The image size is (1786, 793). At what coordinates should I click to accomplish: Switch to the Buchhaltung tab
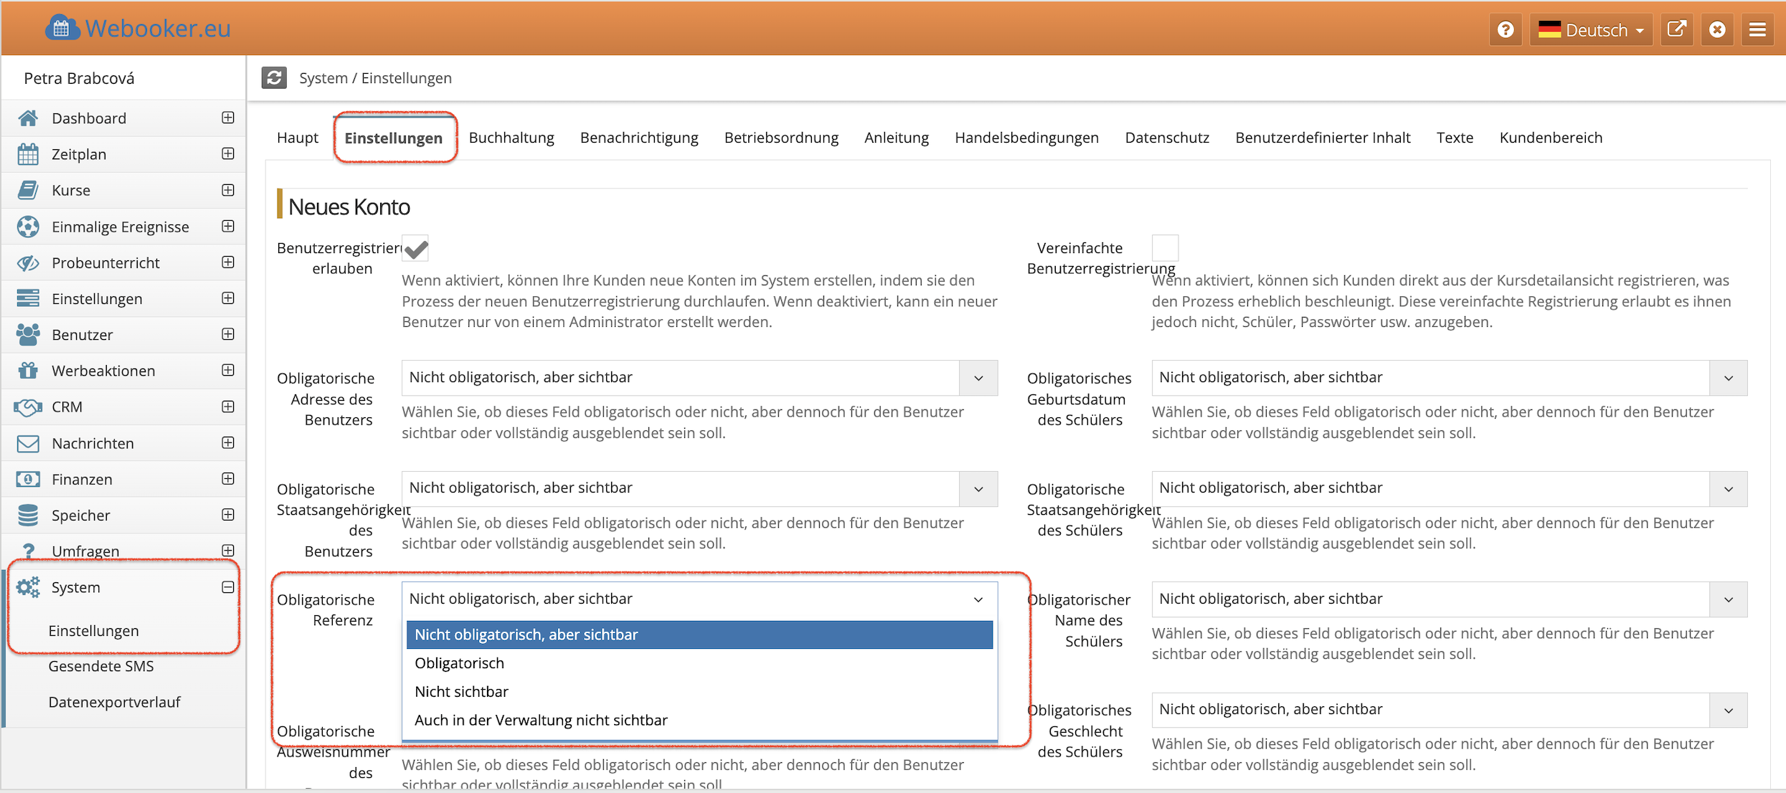click(511, 138)
